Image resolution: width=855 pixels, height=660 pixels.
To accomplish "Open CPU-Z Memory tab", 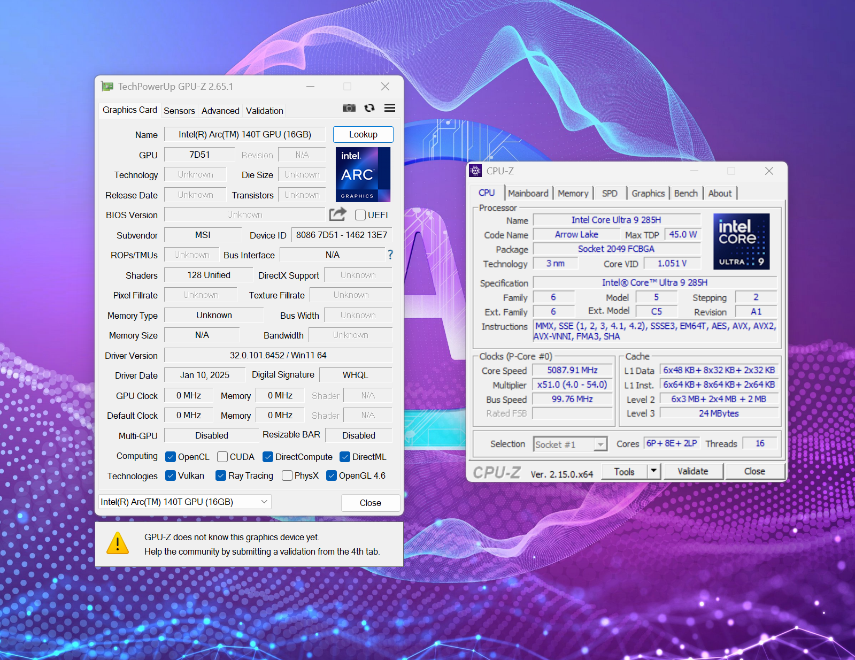I will [x=573, y=193].
